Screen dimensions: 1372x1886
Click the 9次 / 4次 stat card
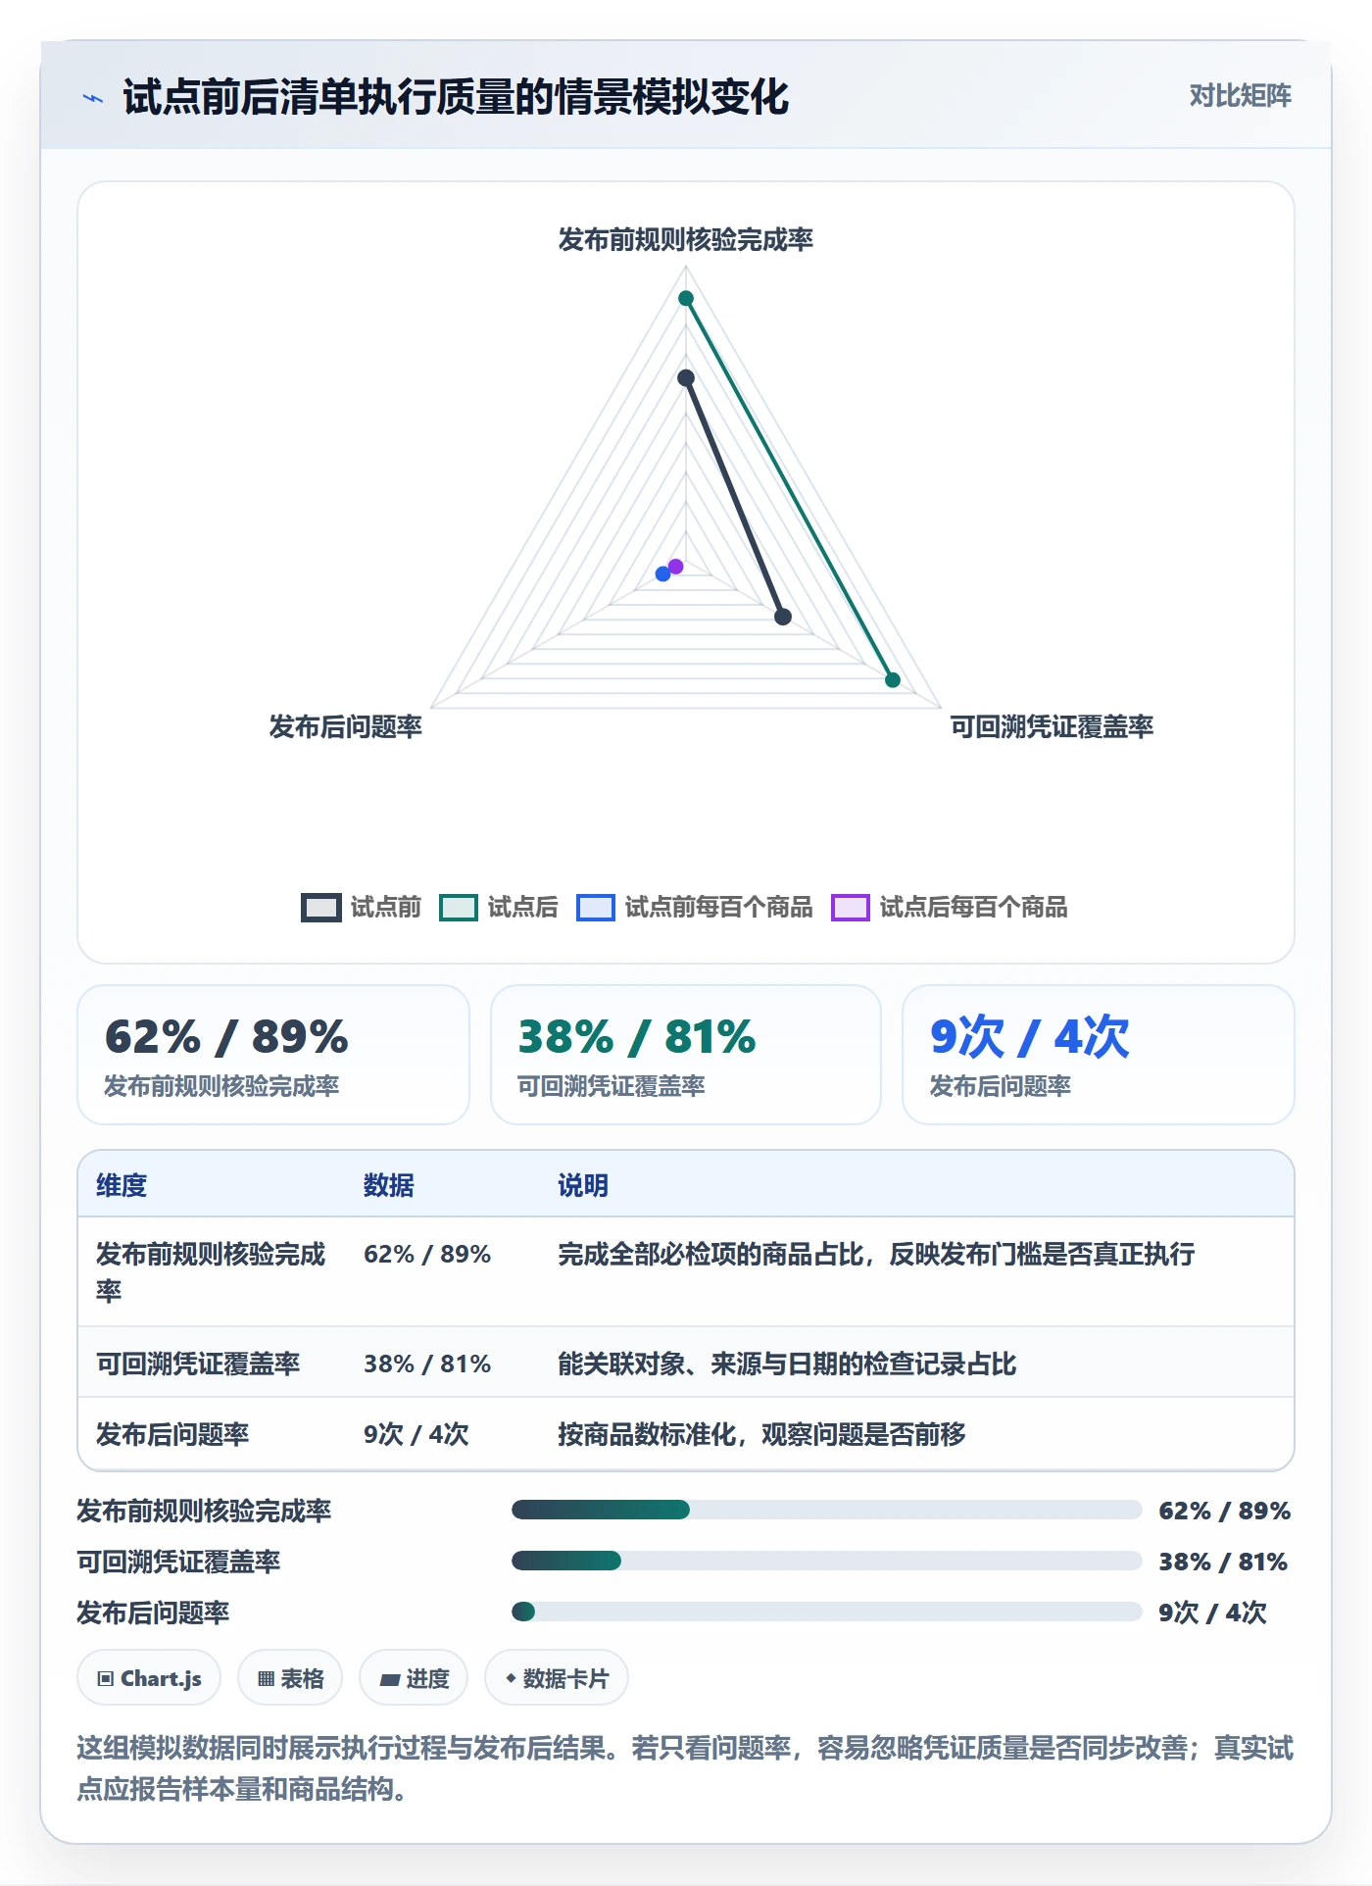click(x=1099, y=1055)
